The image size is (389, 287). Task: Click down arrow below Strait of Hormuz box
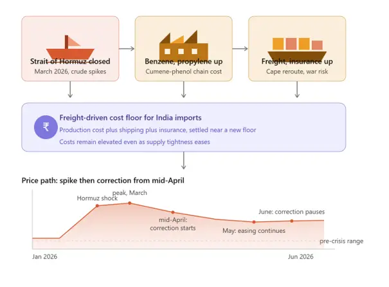70,89
